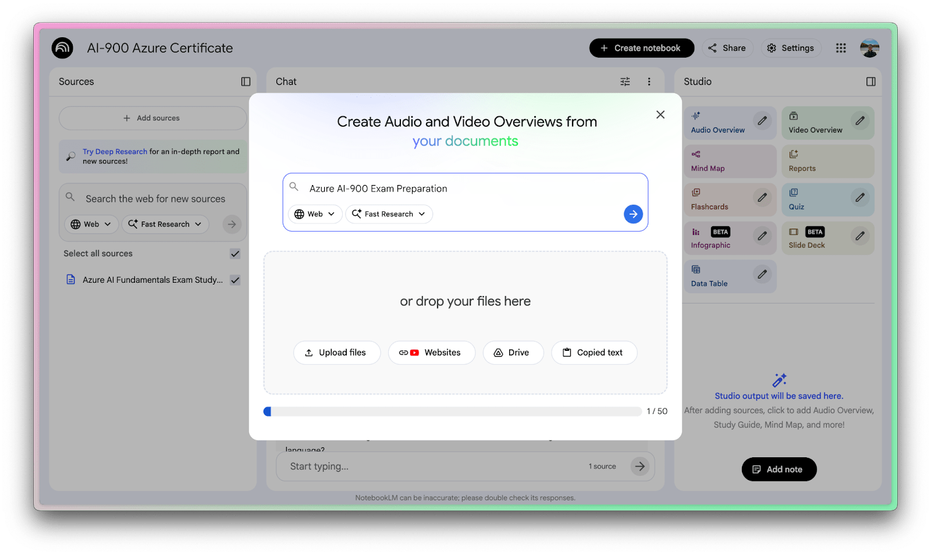Click the NotebookLM logo icon

click(x=62, y=48)
